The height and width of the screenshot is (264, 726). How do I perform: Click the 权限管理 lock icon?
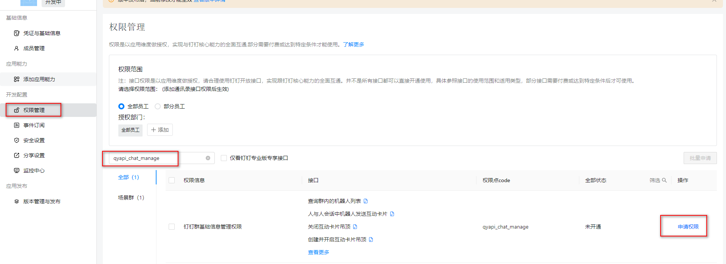coord(17,110)
